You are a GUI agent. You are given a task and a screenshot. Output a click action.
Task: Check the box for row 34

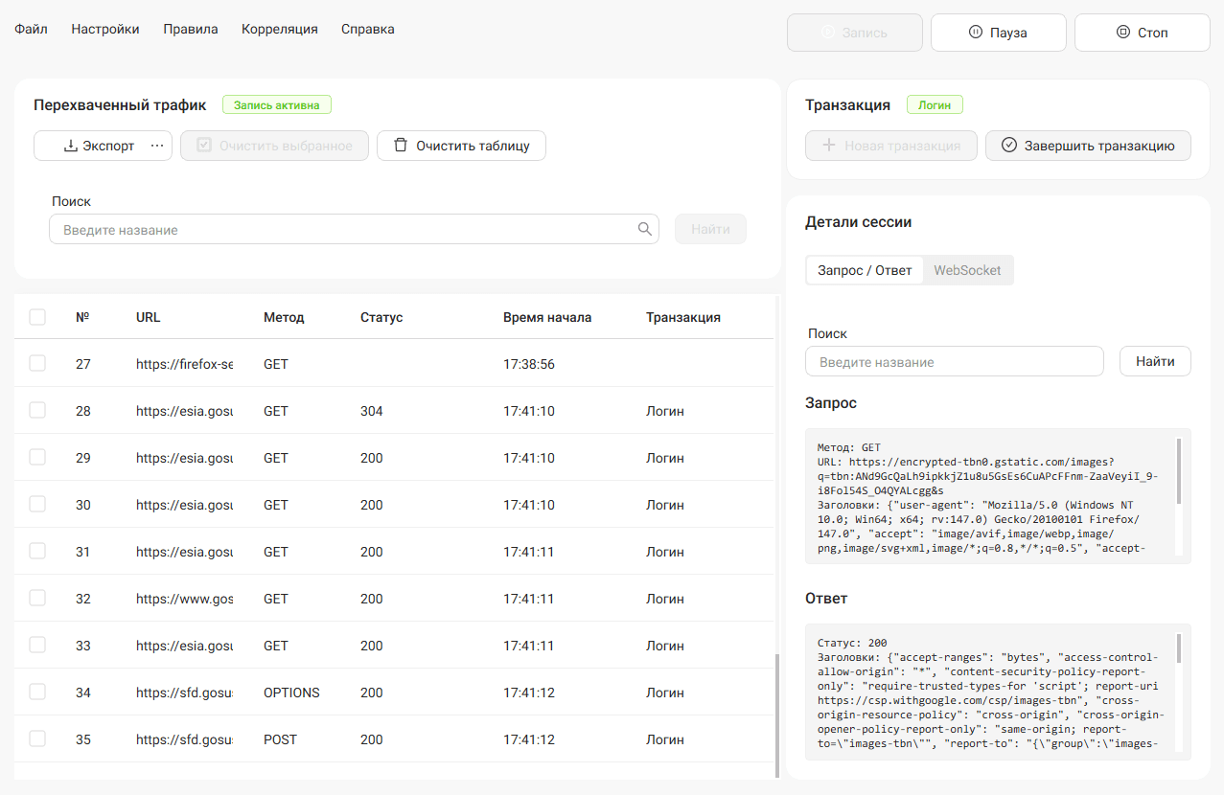point(37,692)
